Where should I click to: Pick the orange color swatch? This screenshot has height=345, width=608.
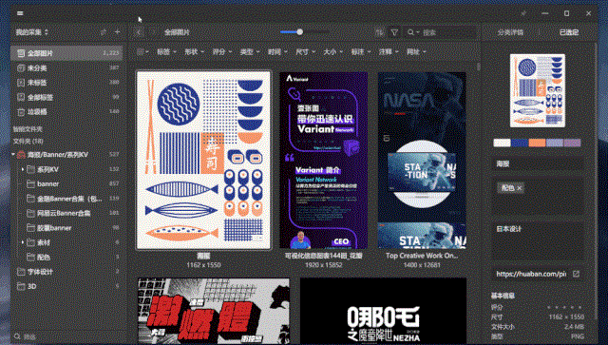pos(537,143)
